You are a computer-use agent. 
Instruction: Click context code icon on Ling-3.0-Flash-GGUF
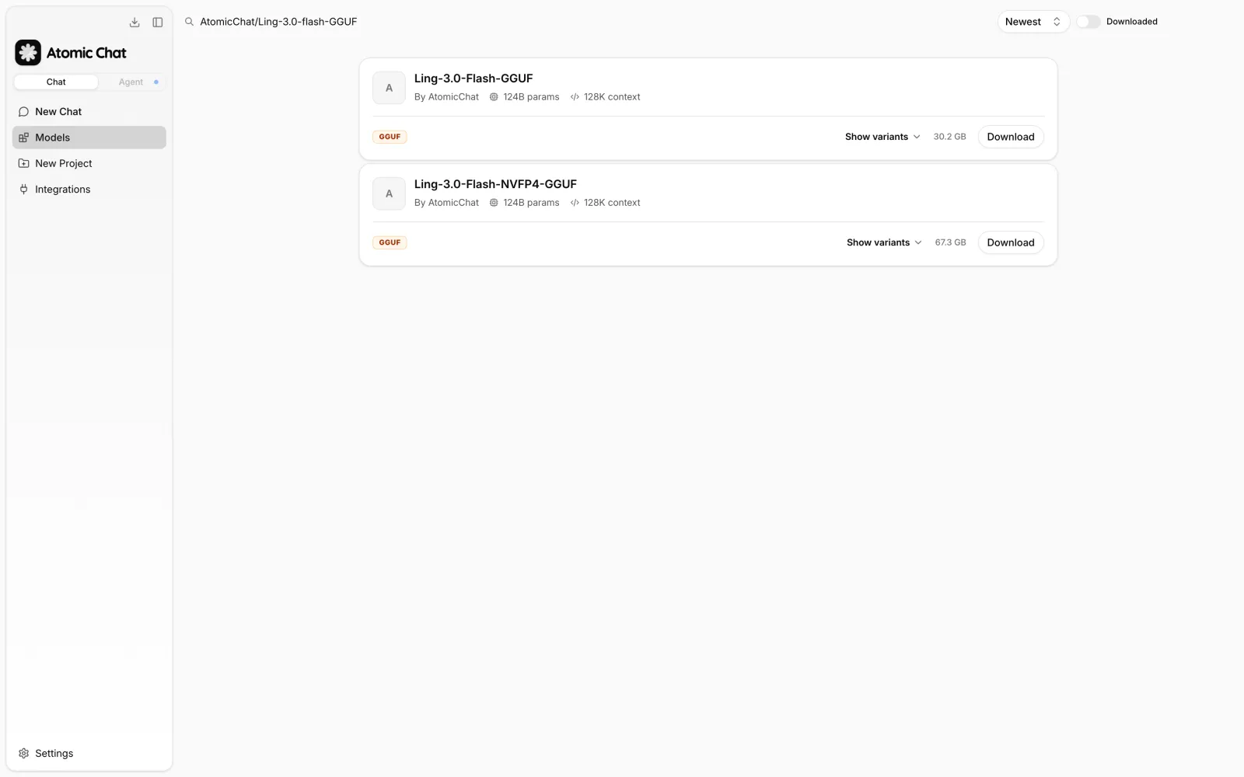pos(575,97)
